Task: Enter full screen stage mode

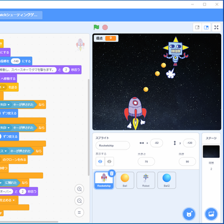Action: coord(216,27)
